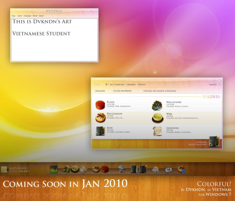
Task: Click Uninstall or change a program
Action: coord(159,91)
